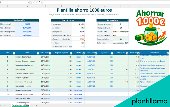The image size is (170, 107).
Task: Select the Extra de fin de mes cell
Action: tap(27, 99)
